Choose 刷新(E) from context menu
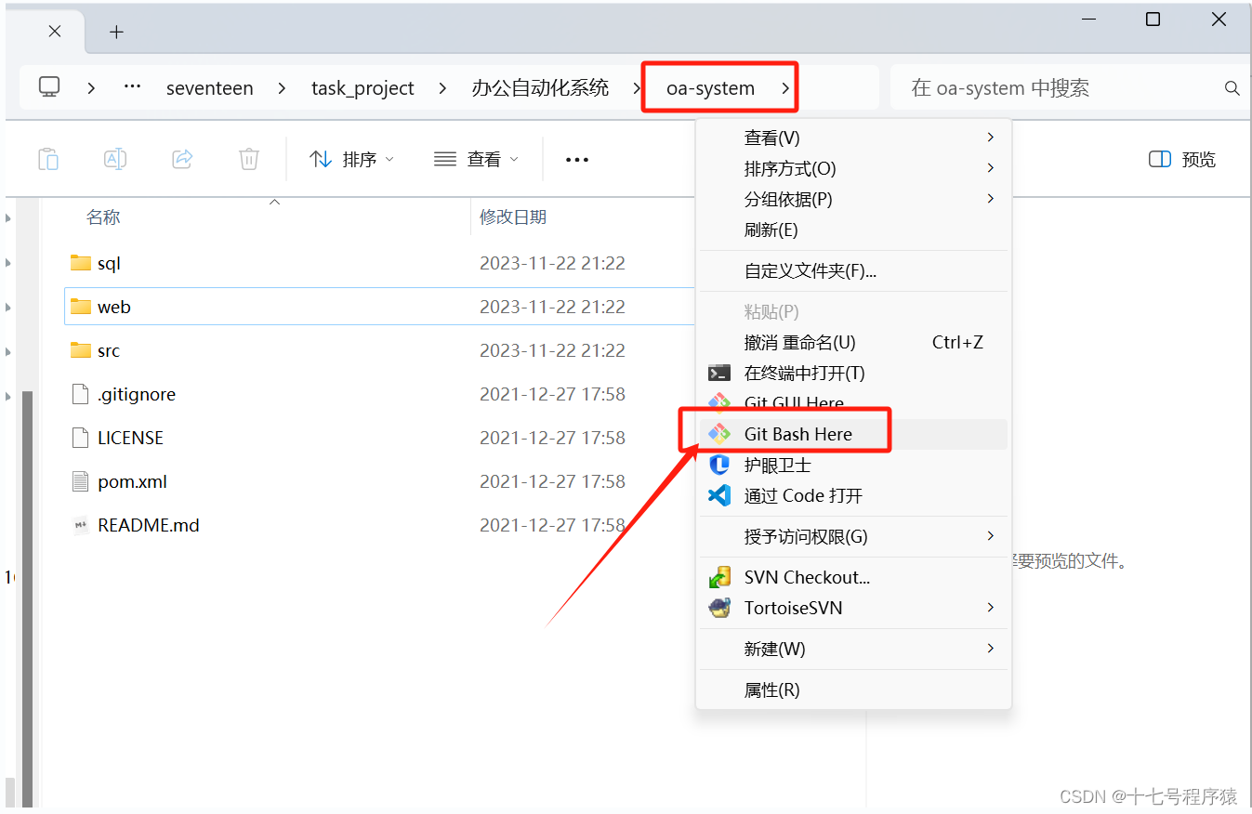Screen dimensions: 1252x814 (x=853, y=230)
